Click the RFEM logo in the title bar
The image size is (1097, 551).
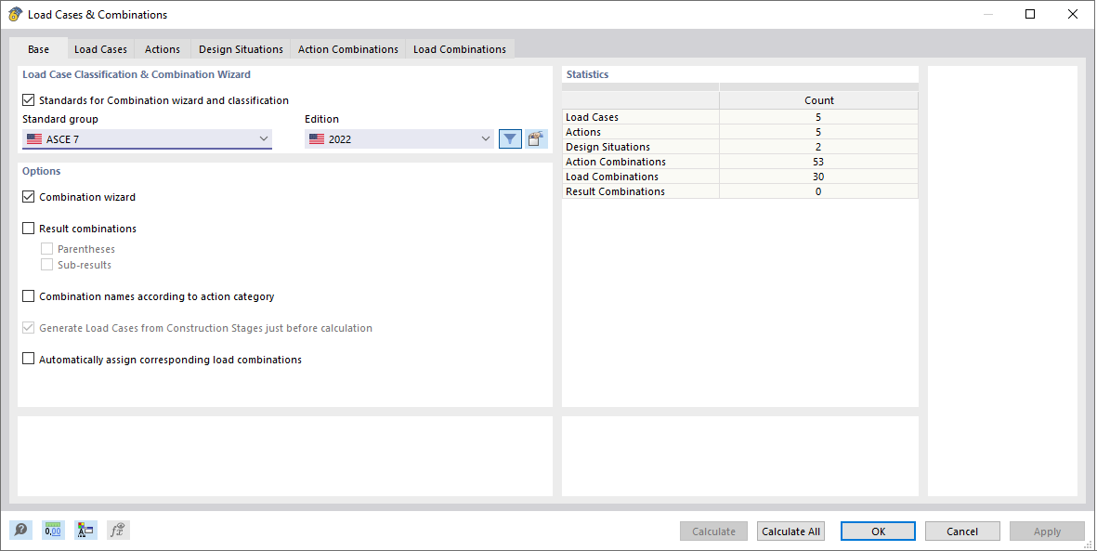pyautogui.click(x=13, y=14)
